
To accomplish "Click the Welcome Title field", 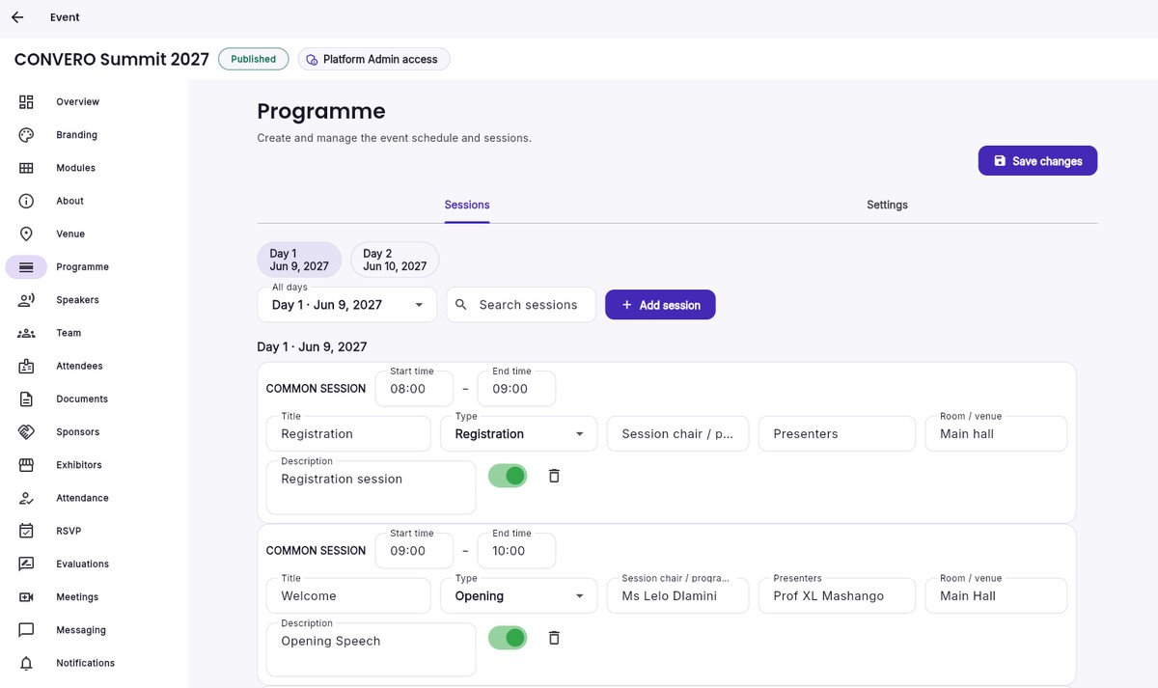I will pos(348,596).
